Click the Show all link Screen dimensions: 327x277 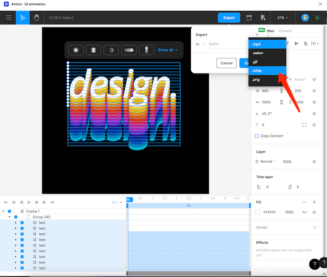click(168, 50)
